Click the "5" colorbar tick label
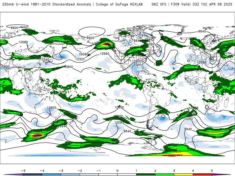The height and width of the screenshot is (176, 235). click(212, 171)
